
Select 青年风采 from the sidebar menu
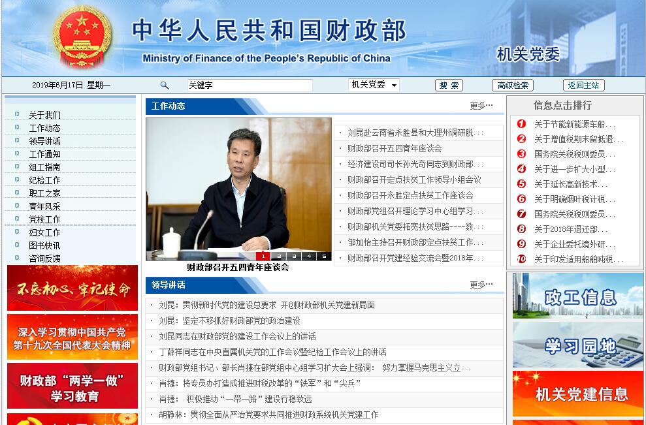coord(44,206)
